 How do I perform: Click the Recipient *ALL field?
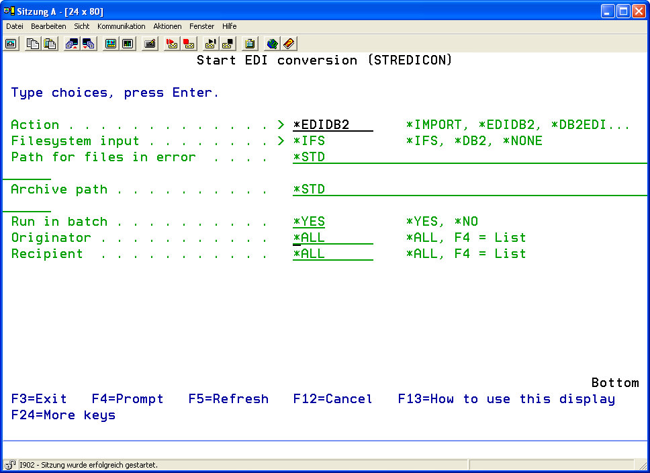[x=332, y=254]
